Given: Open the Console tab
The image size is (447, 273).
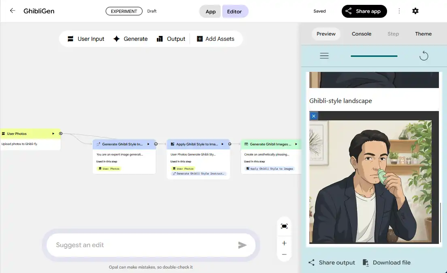Looking at the screenshot, I should 361,34.
